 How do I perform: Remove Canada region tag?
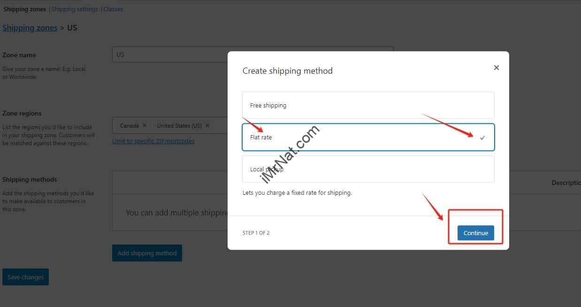[x=145, y=125]
